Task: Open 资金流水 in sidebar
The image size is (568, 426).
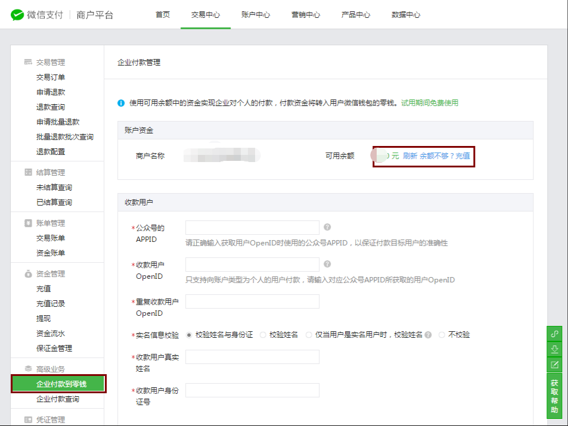Action: [x=50, y=333]
